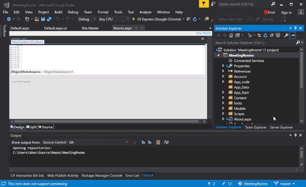Screen dimensions: 306x187
Task: Click Collapse All icon in Solution Explorer
Action: (x=272, y=35)
